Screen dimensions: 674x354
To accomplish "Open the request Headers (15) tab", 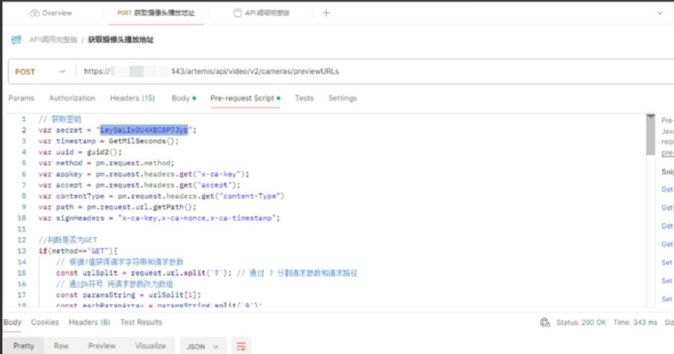I will coord(132,98).
